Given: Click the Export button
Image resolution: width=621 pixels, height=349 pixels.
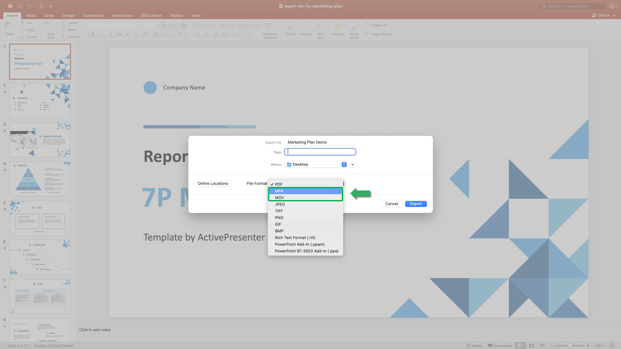Looking at the screenshot, I should click(416, 204).
